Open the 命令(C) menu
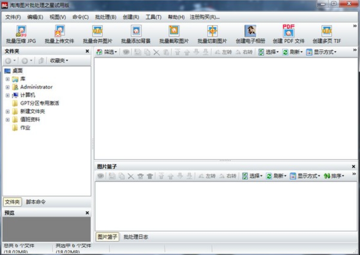Image resolution: width=360 pixels, height=255 pixels. (x=80, y=17)
